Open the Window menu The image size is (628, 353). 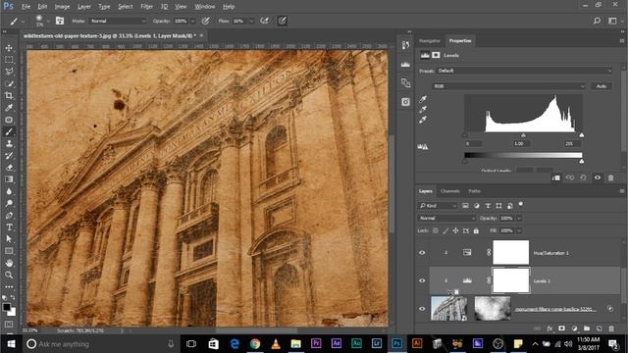coord(205,7)
